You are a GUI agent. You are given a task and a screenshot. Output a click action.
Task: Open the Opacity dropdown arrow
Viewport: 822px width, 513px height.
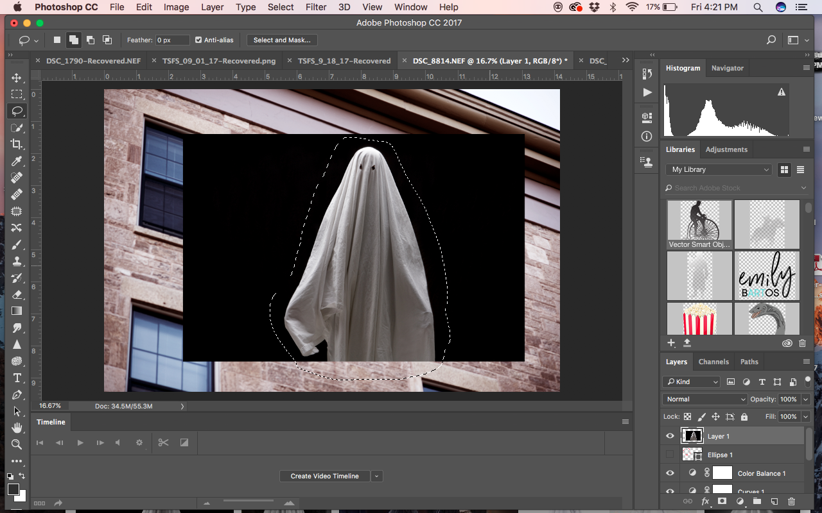coord(805,399)
